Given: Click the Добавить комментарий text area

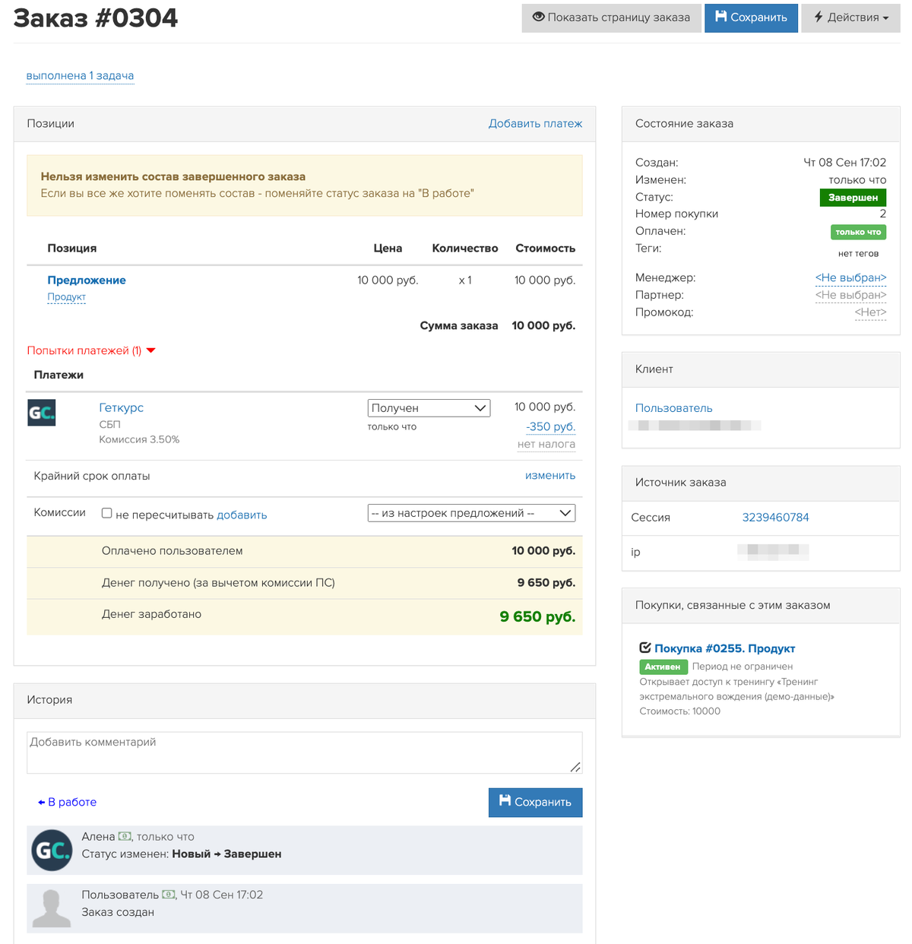Looking at the screenshot, I should (x=304, y=752).
